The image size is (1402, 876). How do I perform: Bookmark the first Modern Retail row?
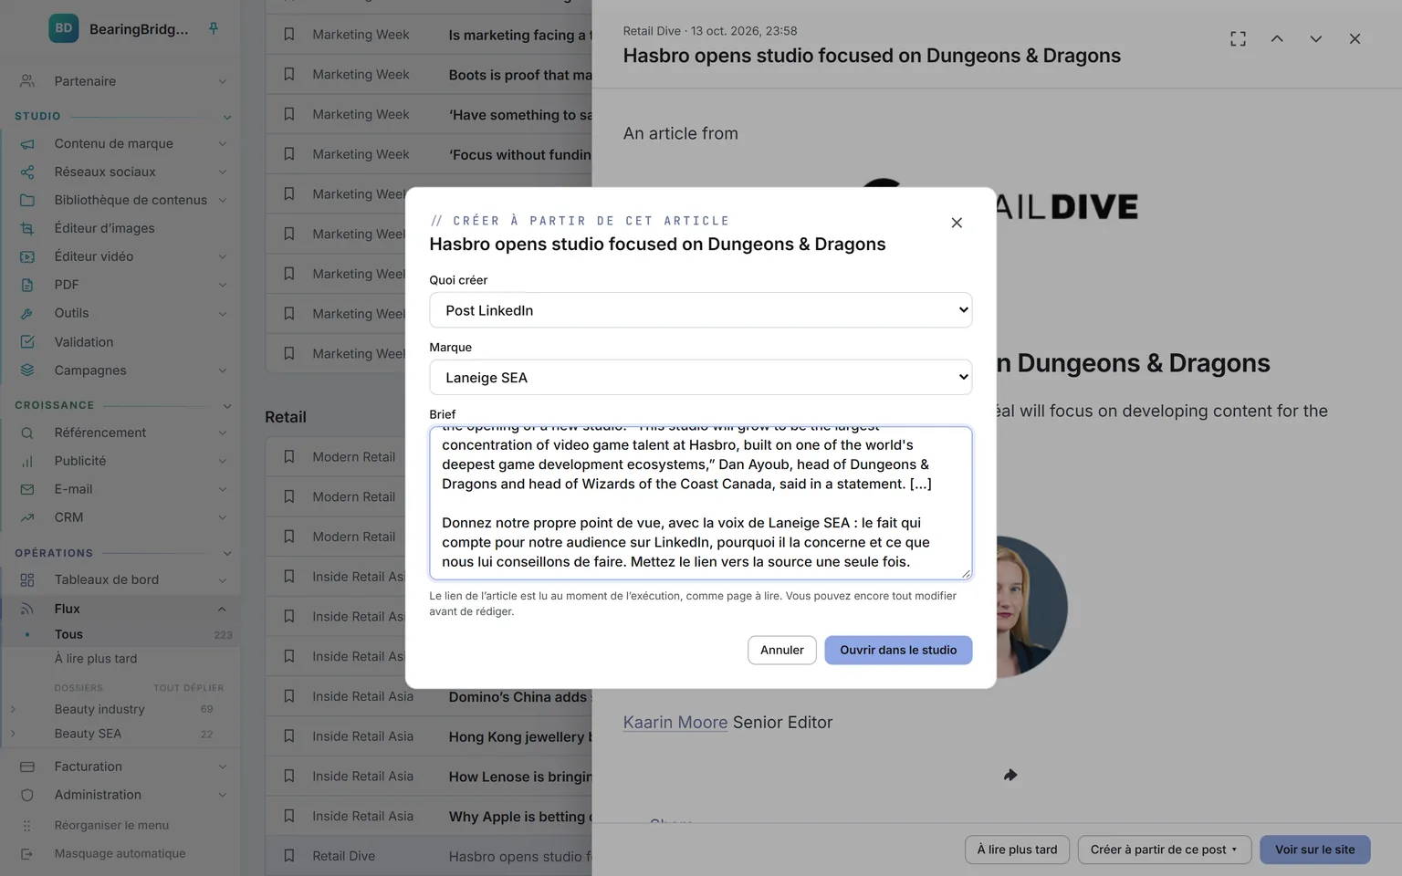[289, 456]
